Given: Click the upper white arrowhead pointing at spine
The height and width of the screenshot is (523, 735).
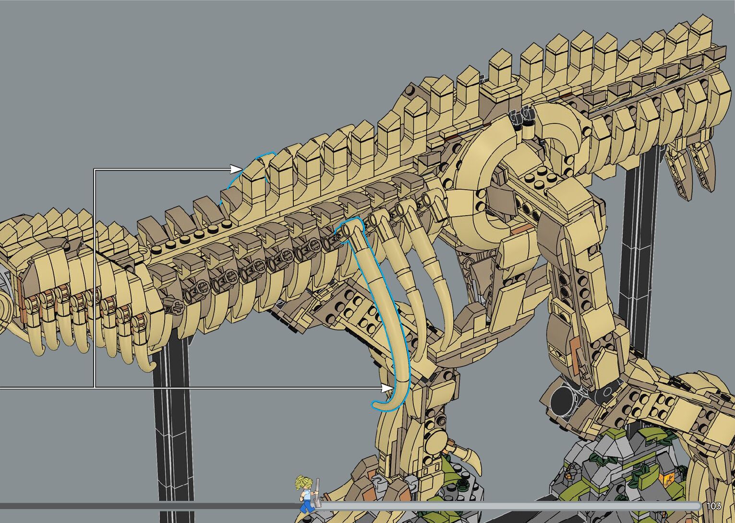Looking at the screenshot, I should tap(236, 169).
